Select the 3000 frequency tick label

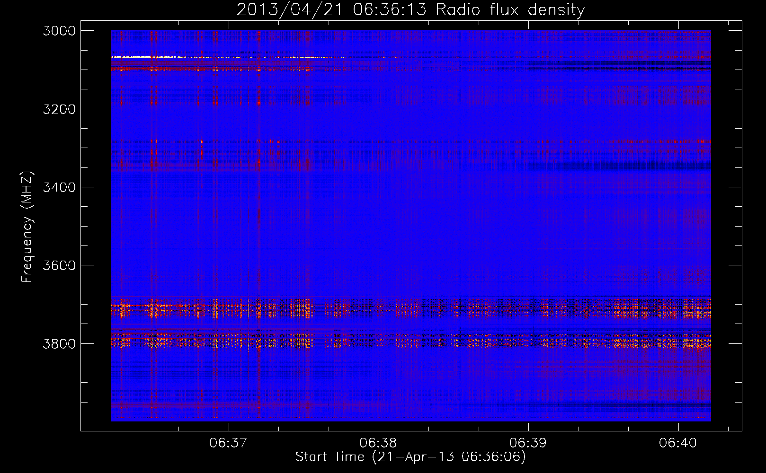(x=59, y=31)
